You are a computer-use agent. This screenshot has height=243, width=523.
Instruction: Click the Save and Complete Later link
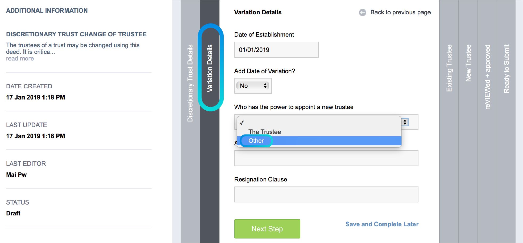382,224
